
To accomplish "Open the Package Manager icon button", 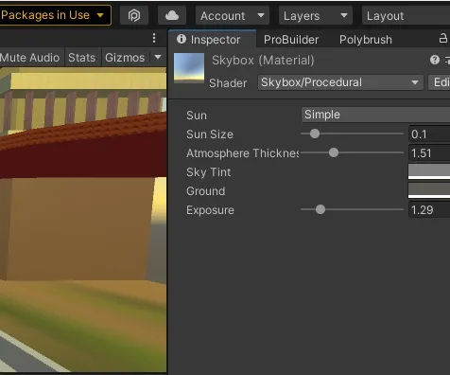I will (x=134, y=15).
